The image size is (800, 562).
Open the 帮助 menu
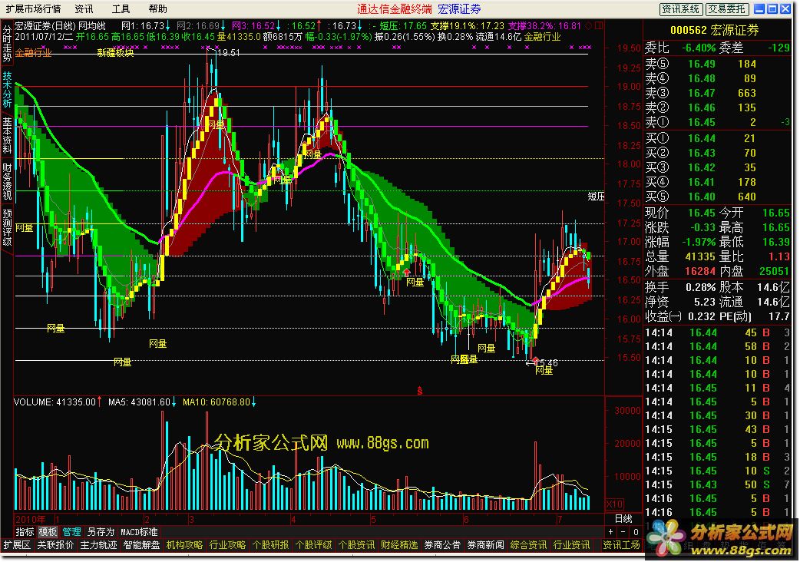point(157,9)
